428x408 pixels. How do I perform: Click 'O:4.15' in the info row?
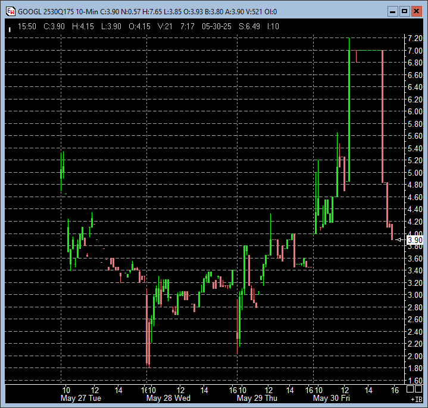pos(139,26)
